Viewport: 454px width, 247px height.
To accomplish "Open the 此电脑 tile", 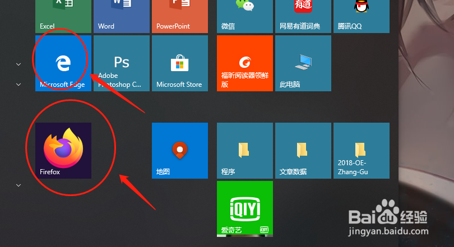I will [303, 63].
